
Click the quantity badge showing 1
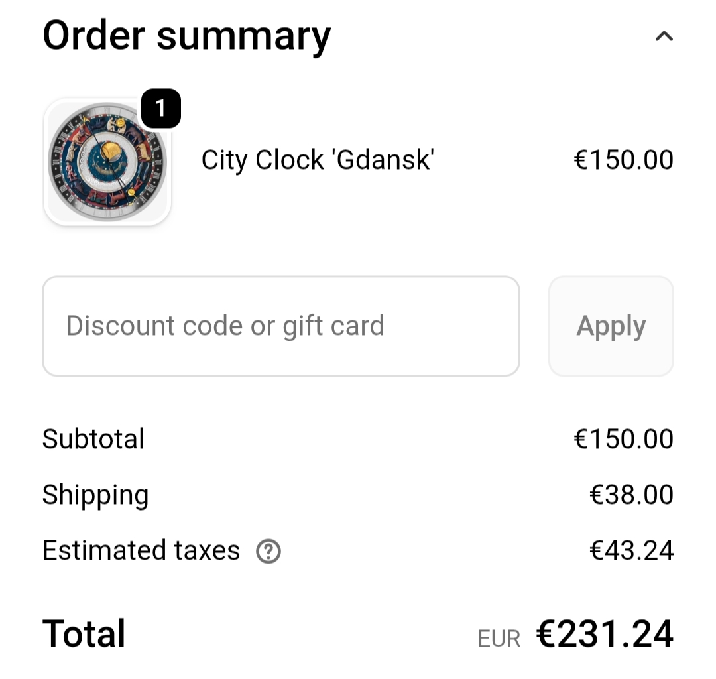160,108
